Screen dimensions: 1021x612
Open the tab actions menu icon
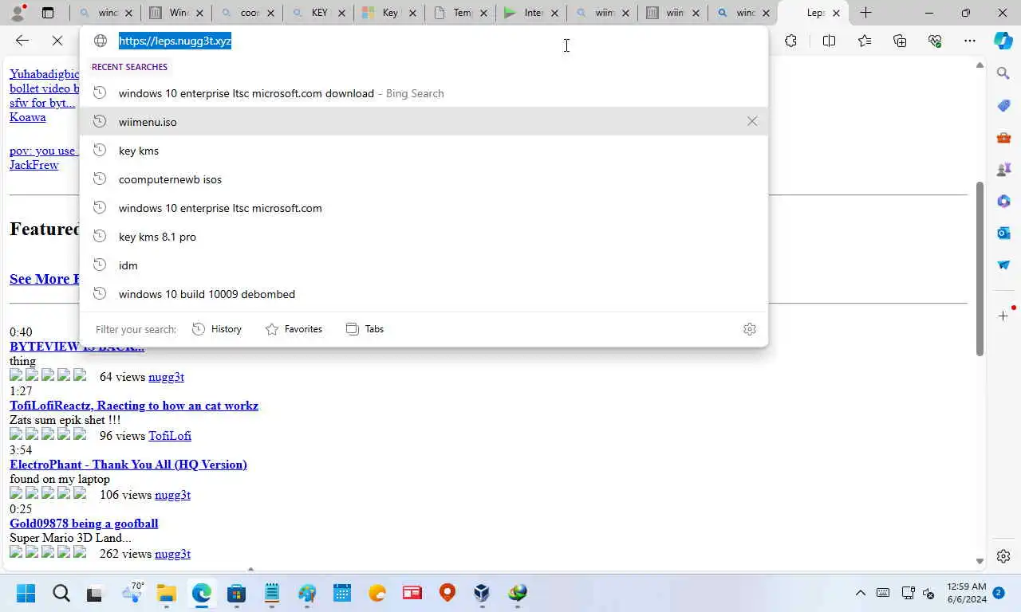coord(48,13)
